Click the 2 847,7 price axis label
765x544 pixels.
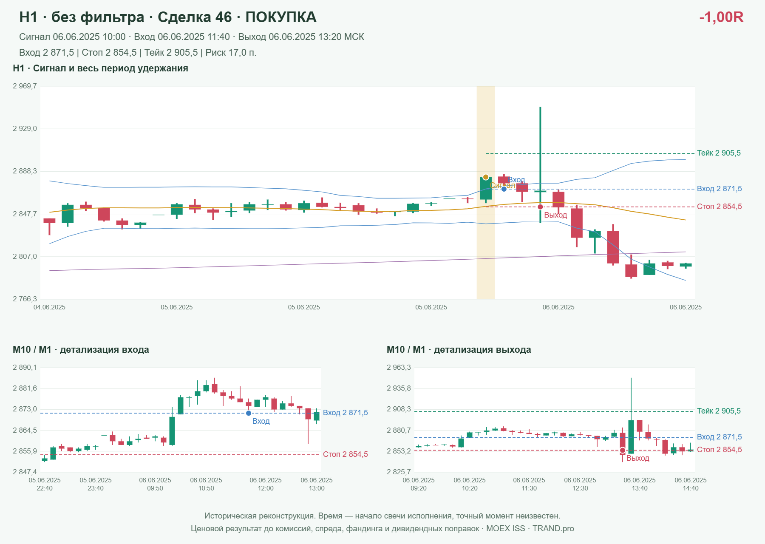(25, 214)
